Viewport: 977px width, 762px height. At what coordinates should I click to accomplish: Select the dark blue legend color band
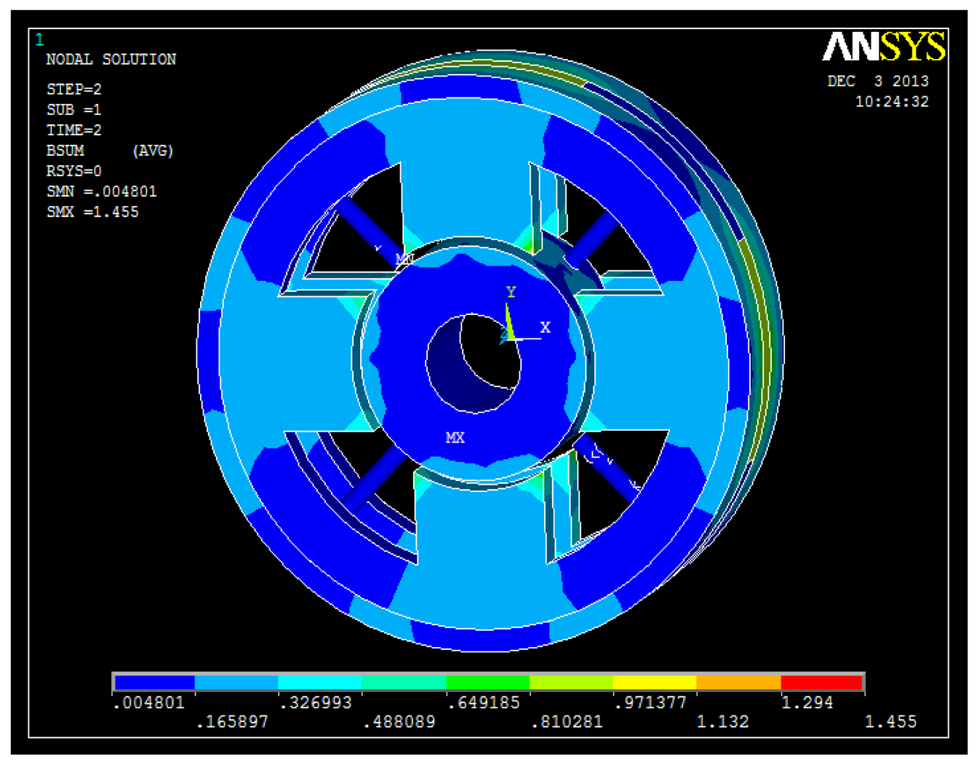pyautogui.click(x=155, y=683)
